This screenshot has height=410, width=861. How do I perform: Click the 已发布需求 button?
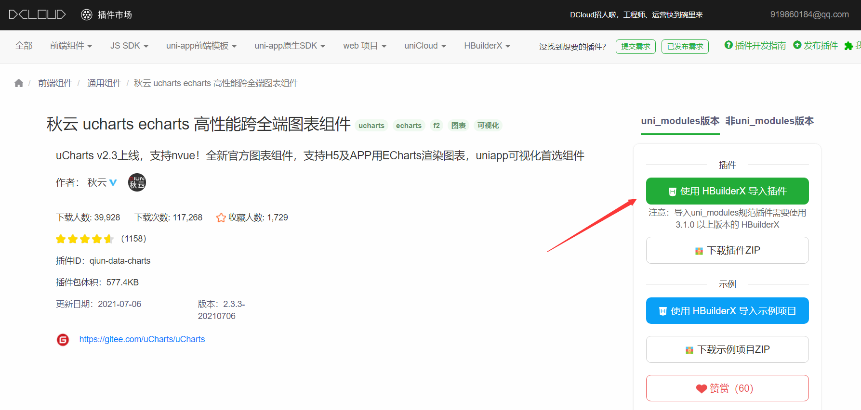tap(685, 47)
